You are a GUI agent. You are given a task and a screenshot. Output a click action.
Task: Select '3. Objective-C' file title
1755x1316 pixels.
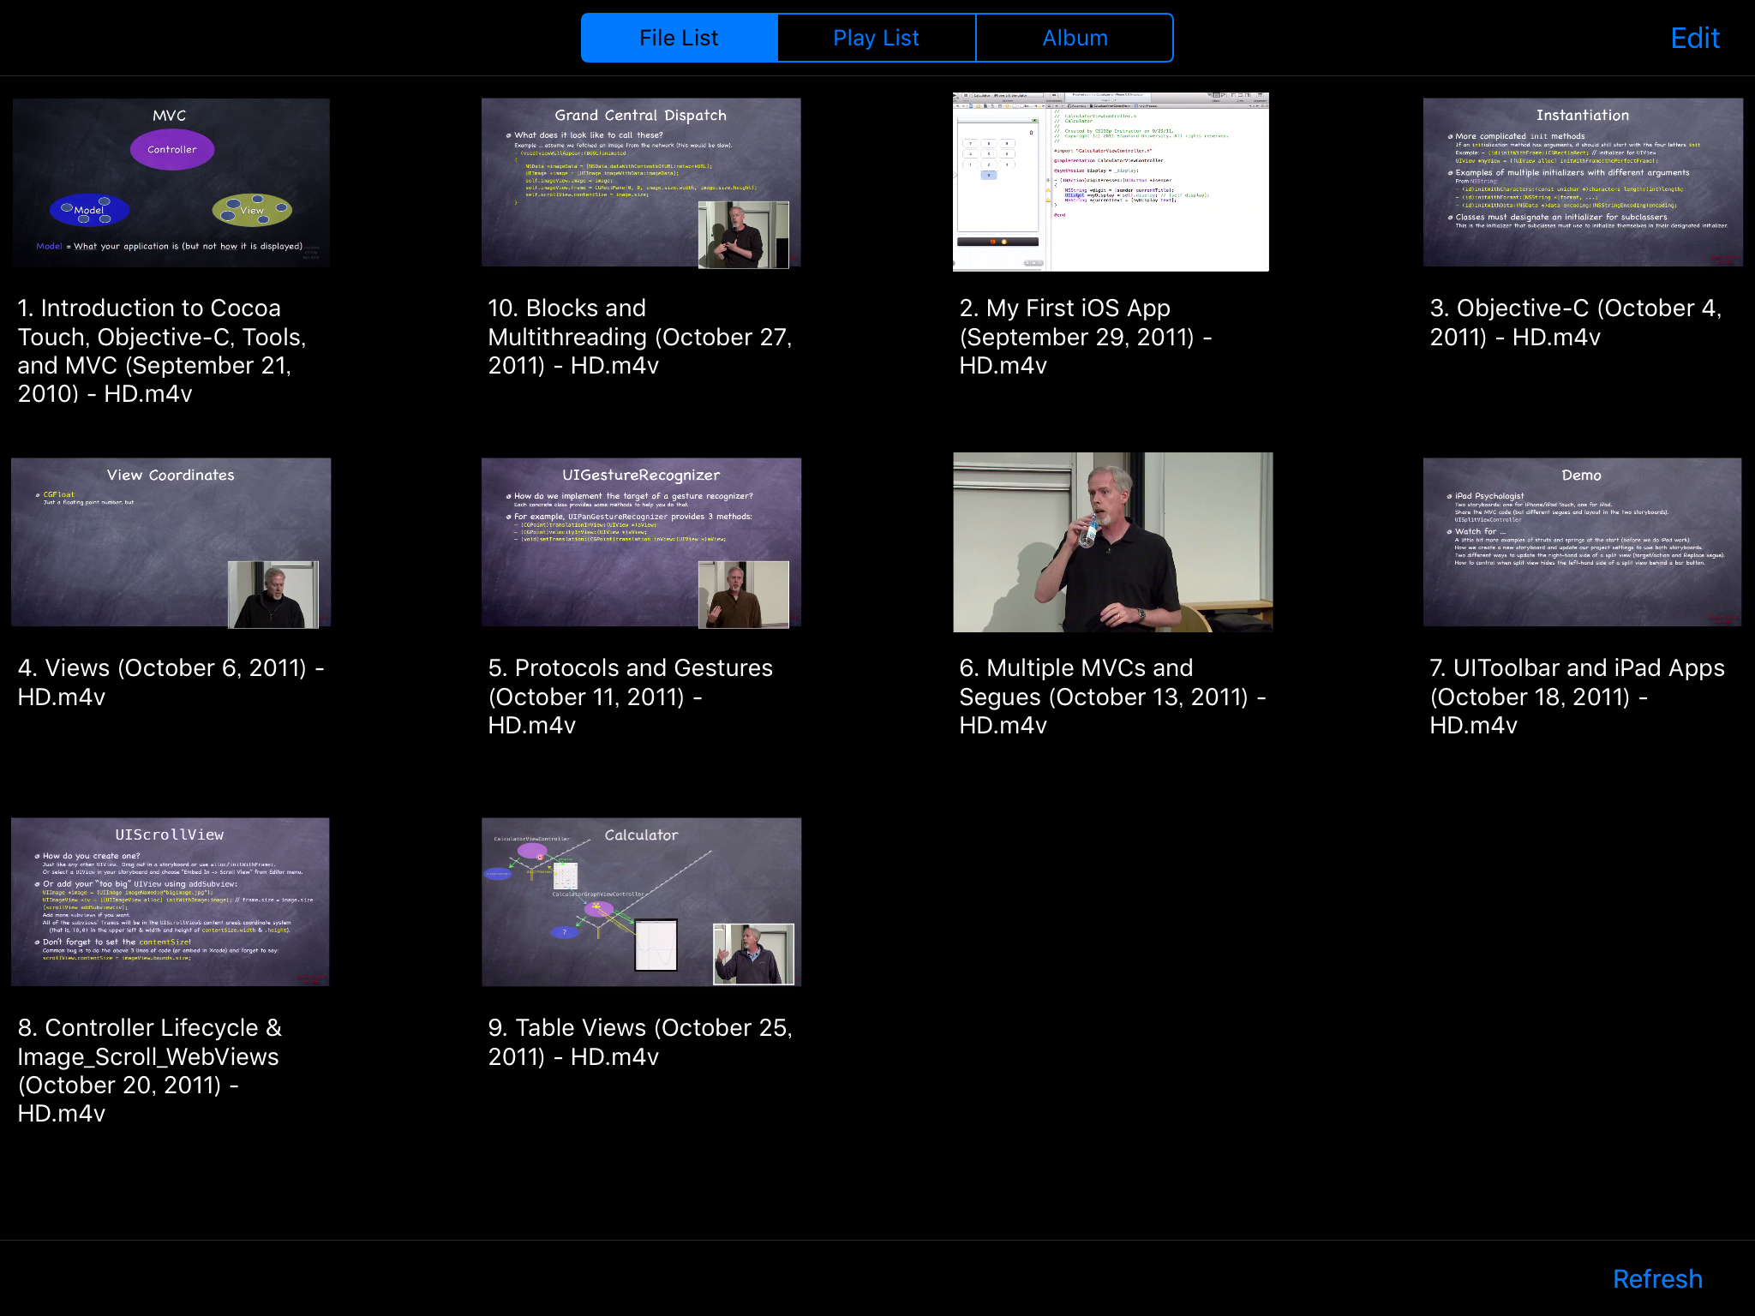(x=1575, y=322)
